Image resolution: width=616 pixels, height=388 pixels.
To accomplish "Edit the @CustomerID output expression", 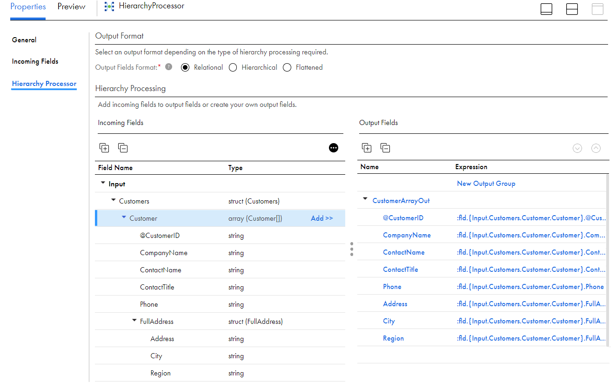I will pos(531,218).
